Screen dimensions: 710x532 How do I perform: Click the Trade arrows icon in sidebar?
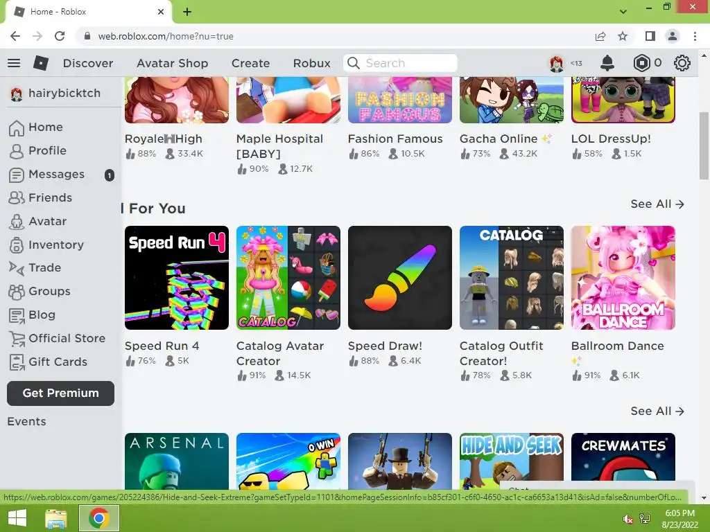coord(17,268)
